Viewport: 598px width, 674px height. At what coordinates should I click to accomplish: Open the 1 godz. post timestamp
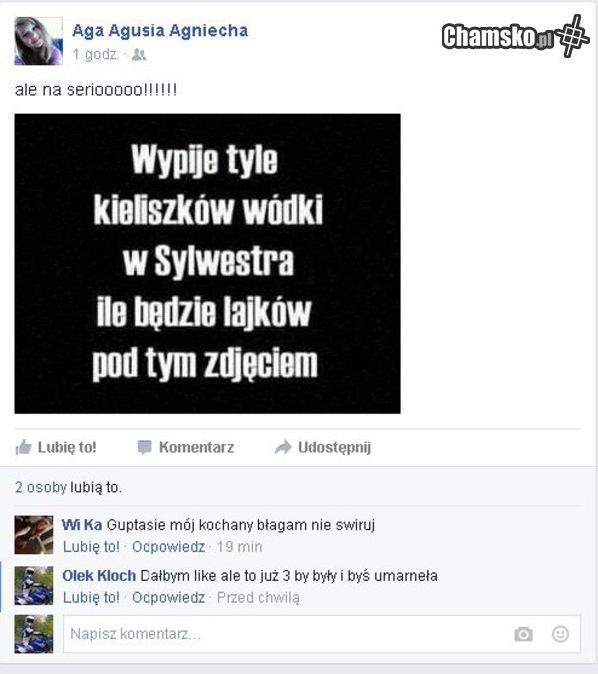coord(95,55)
